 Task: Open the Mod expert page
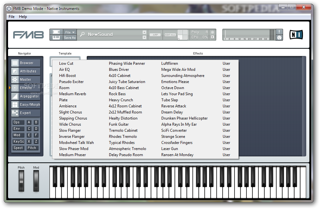click(x=18, y=135)
